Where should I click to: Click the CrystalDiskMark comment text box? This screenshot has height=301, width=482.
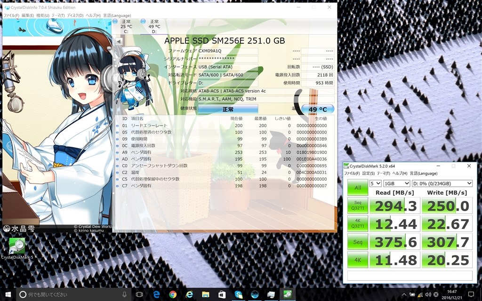(410, 276)
